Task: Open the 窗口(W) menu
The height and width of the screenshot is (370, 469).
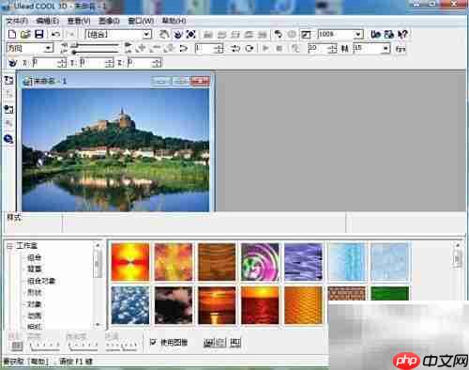Action: click(x=141, y=21)
